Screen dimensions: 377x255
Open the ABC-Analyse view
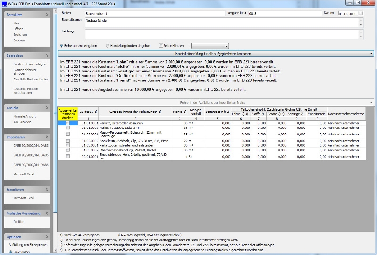coord(22,122)
